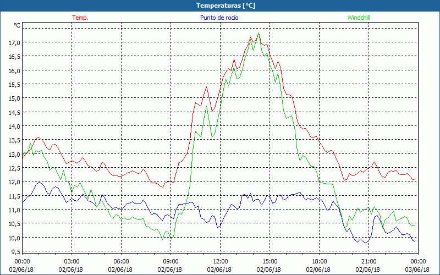Click the 12,0 y-axis value
This screenshot has height=275, width=440.
[14, 182]
